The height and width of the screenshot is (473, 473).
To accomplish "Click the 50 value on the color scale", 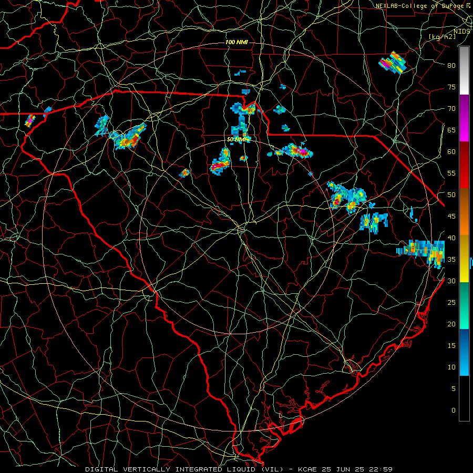I will (x=451, y=195).
